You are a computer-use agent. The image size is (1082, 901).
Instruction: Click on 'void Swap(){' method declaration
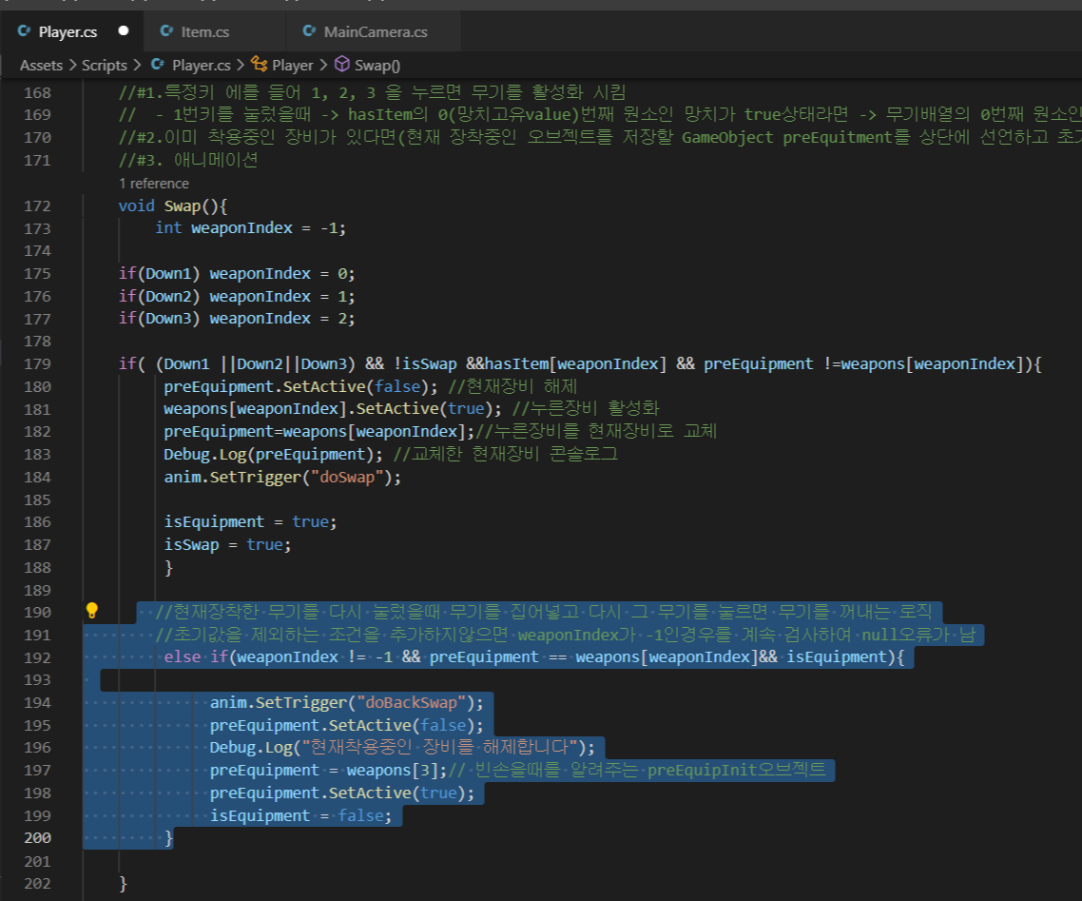tap(172, 206)
